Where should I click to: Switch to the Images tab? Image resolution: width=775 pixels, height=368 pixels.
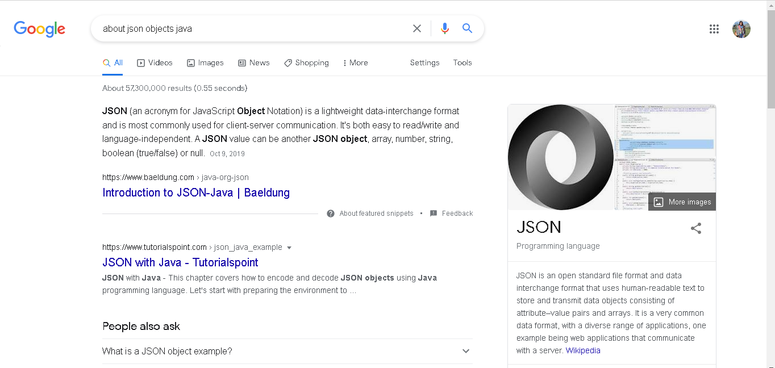point(205,62)
